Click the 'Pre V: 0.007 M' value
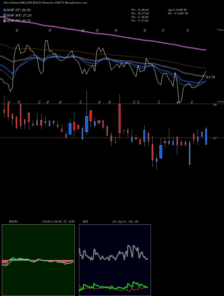 pyautogui.click(x=178, y=13)
